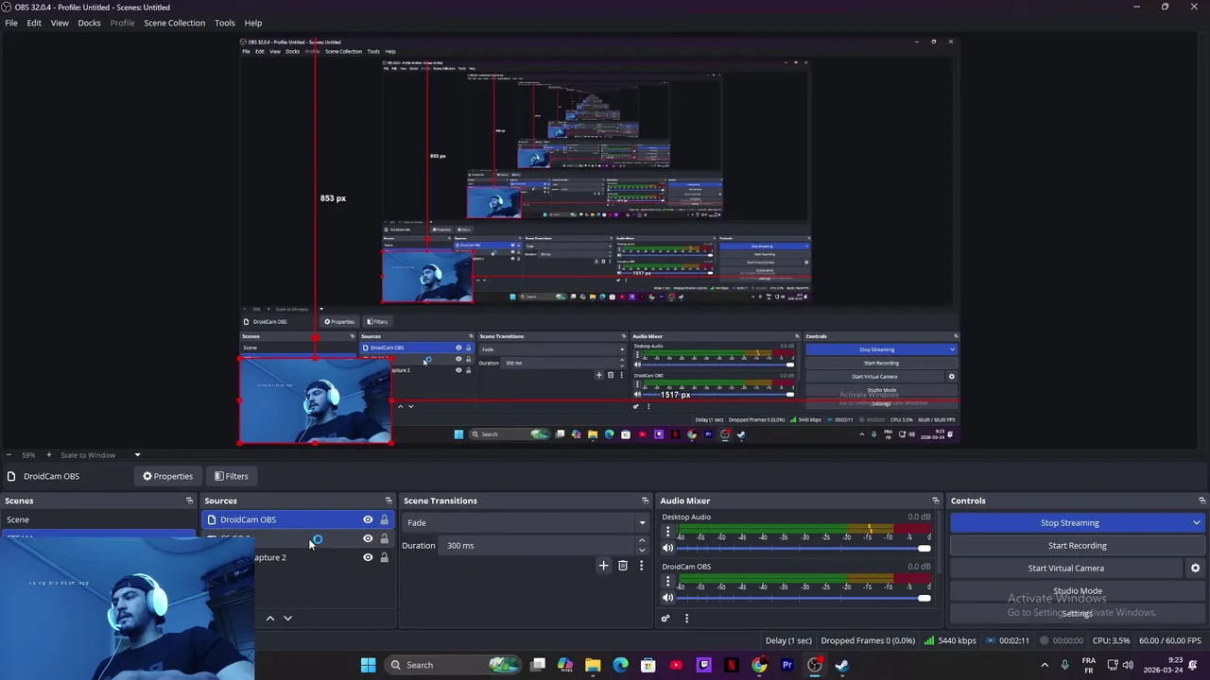Mute DroidCam OBS audio speaker icon
1210x680 pixels.
667,598
